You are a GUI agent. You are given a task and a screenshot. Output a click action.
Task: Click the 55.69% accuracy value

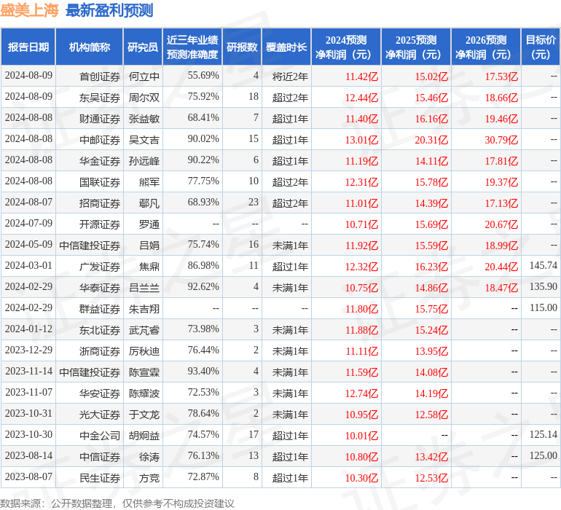(x=203, y=75)
